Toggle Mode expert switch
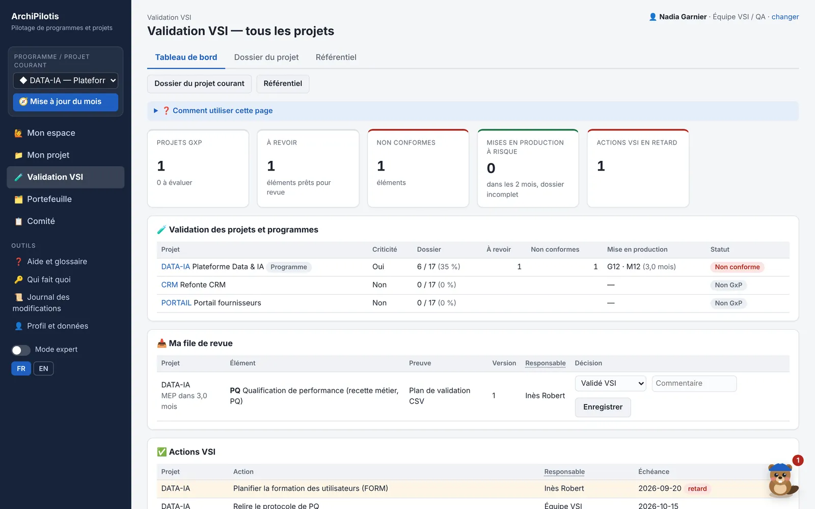Image resolution: width=815 pixels, height=509 pixels. pos(21,350)
